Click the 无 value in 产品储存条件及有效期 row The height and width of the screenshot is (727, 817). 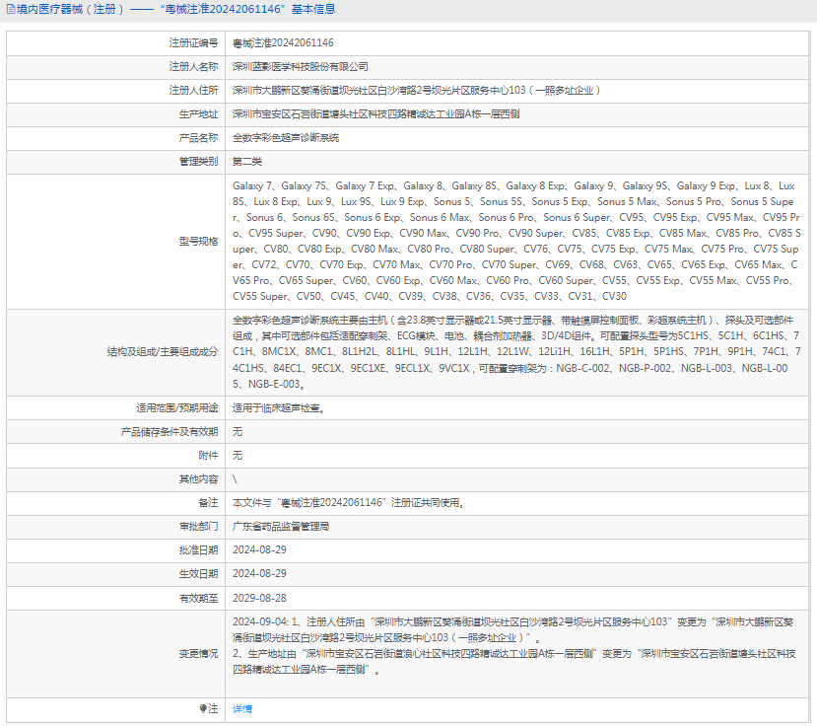238,431
